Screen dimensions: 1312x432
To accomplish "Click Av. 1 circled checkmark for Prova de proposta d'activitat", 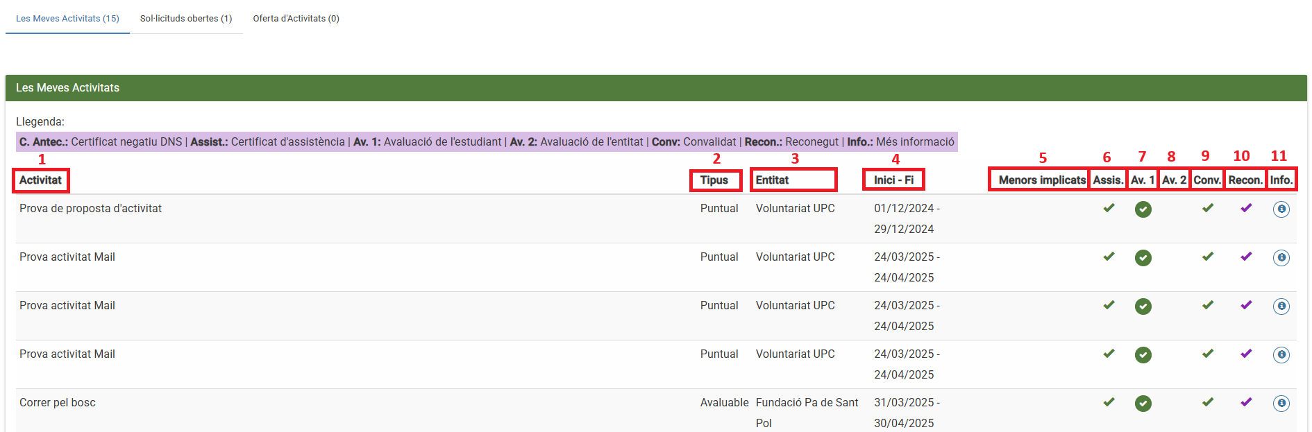I will (x=1143, y=209).
